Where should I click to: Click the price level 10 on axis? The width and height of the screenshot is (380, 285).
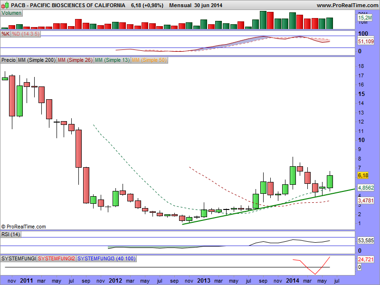click(361, 140)
